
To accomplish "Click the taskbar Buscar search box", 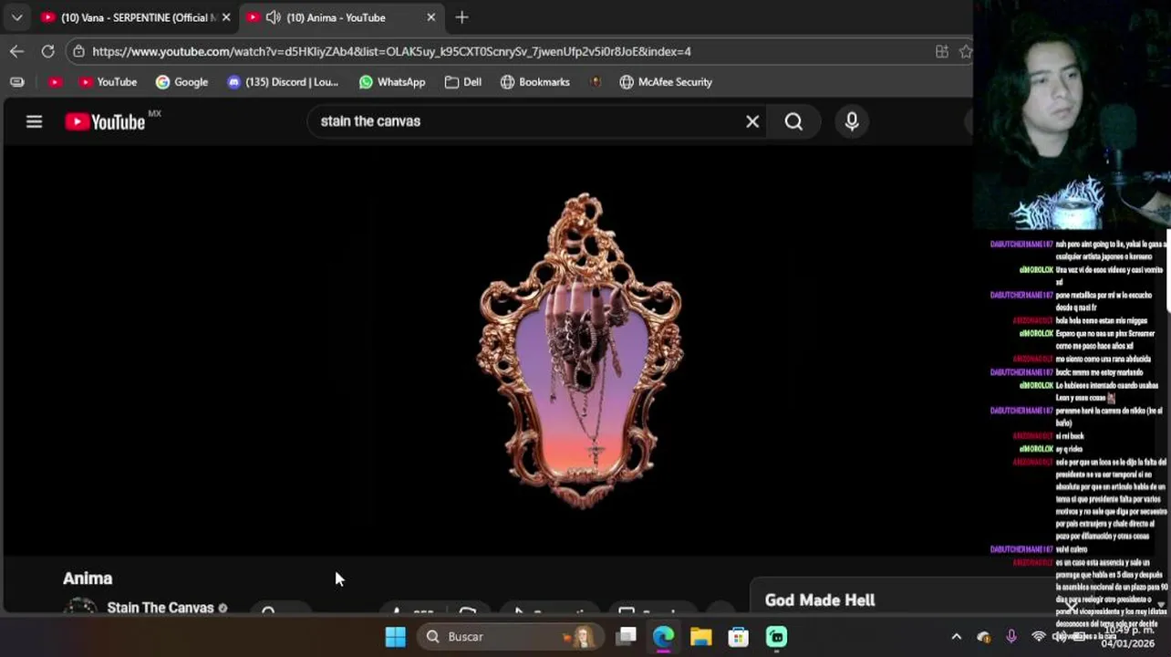I will 511,637.
